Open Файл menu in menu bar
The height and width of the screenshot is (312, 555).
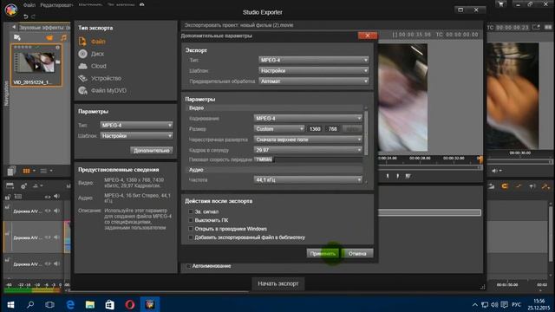(29, 5)
